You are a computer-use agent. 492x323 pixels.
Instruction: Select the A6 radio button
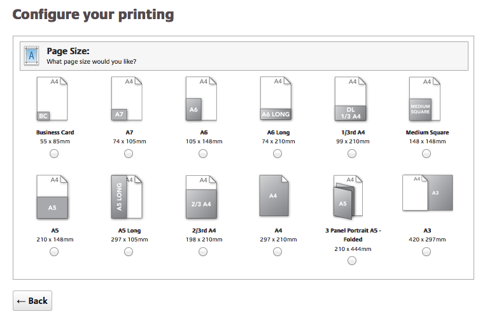pyautogui.click(x=203, y=154)
